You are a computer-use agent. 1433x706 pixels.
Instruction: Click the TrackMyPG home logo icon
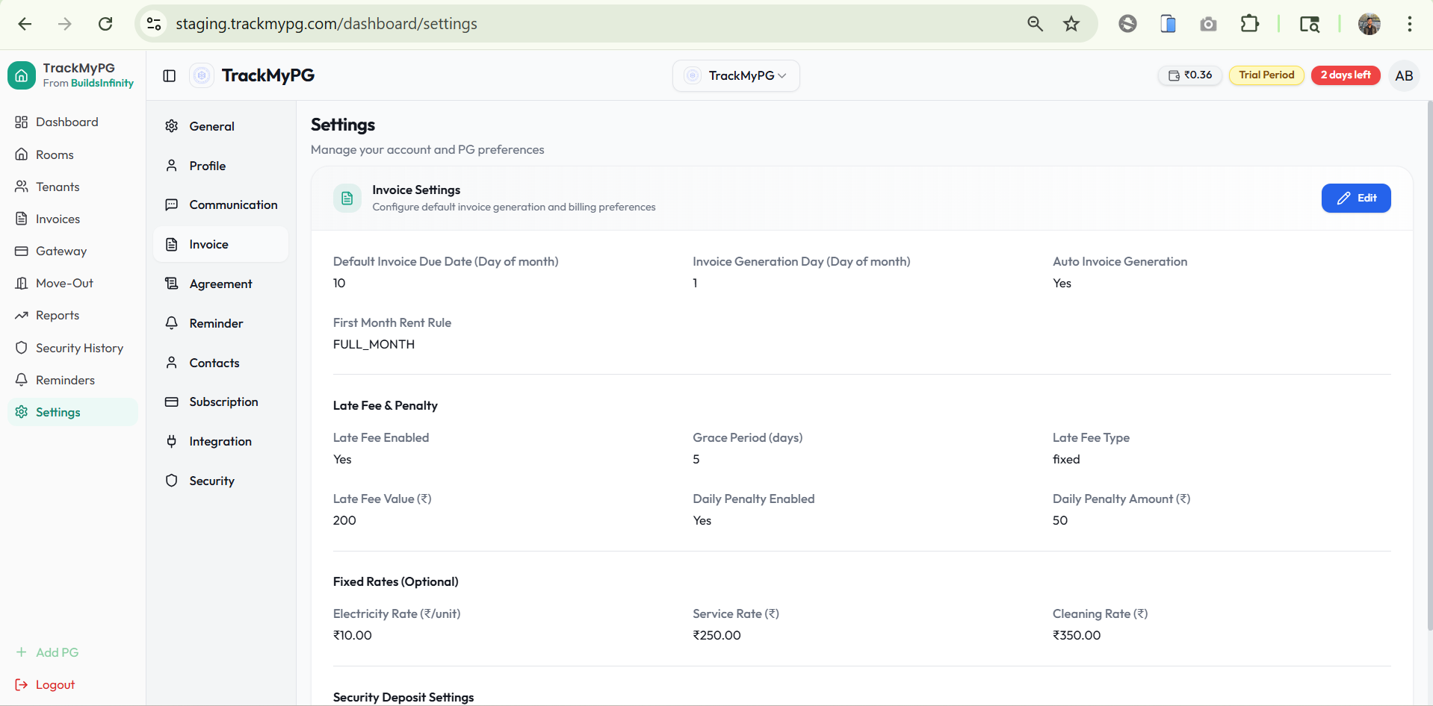(x=22, y=75)
